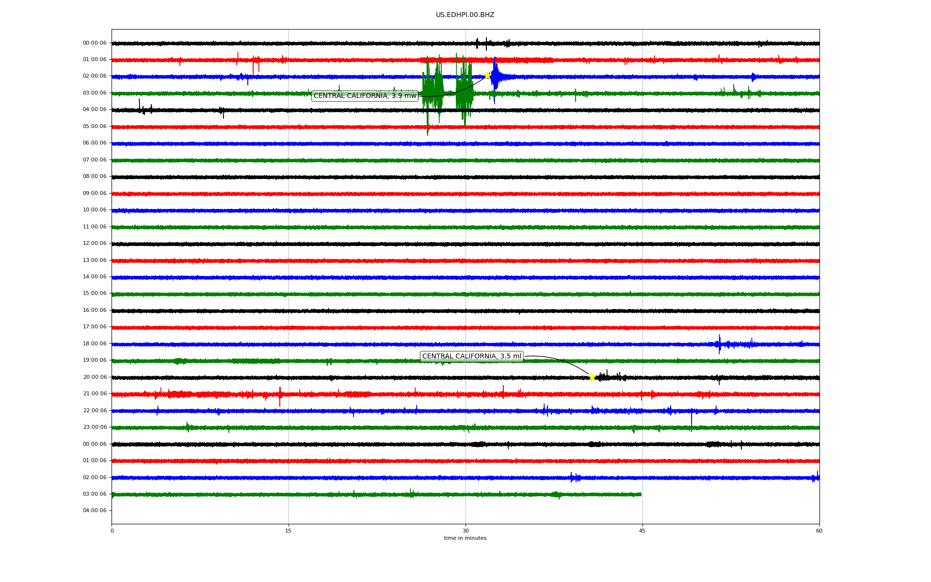Click the yellow star on the 20:00:06 trace
Viewport: 931px width, 582px height.
pos(592,377)
